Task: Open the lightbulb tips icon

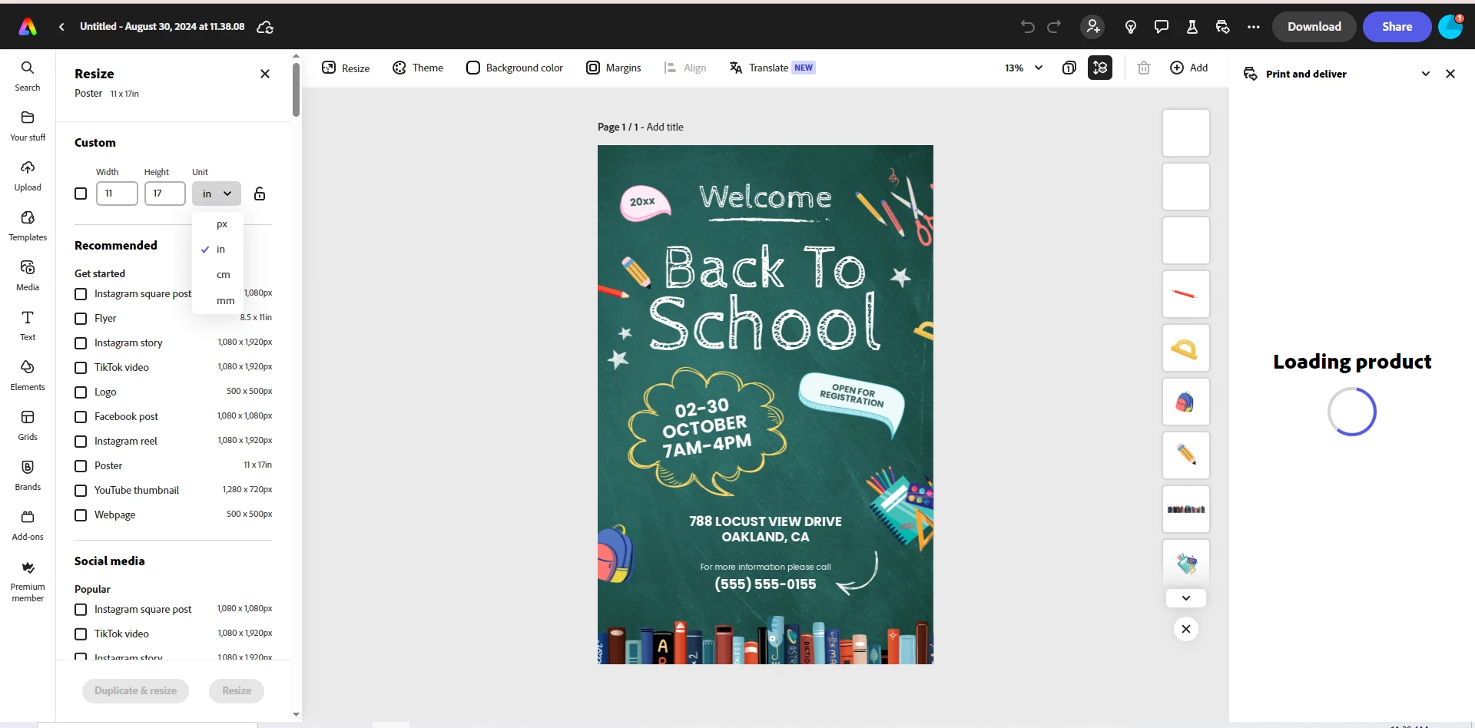Action: pyautogui.click(x=1131, y=27)
